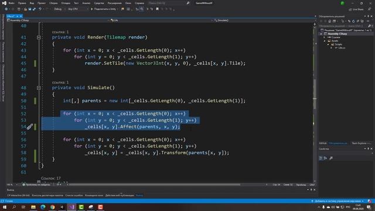
Task: Click the categorized view icon in Properties
Action: [x=321, y=158]
